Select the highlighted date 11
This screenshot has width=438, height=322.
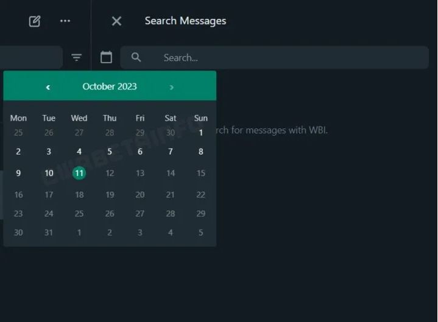click(x=79, y=173)
